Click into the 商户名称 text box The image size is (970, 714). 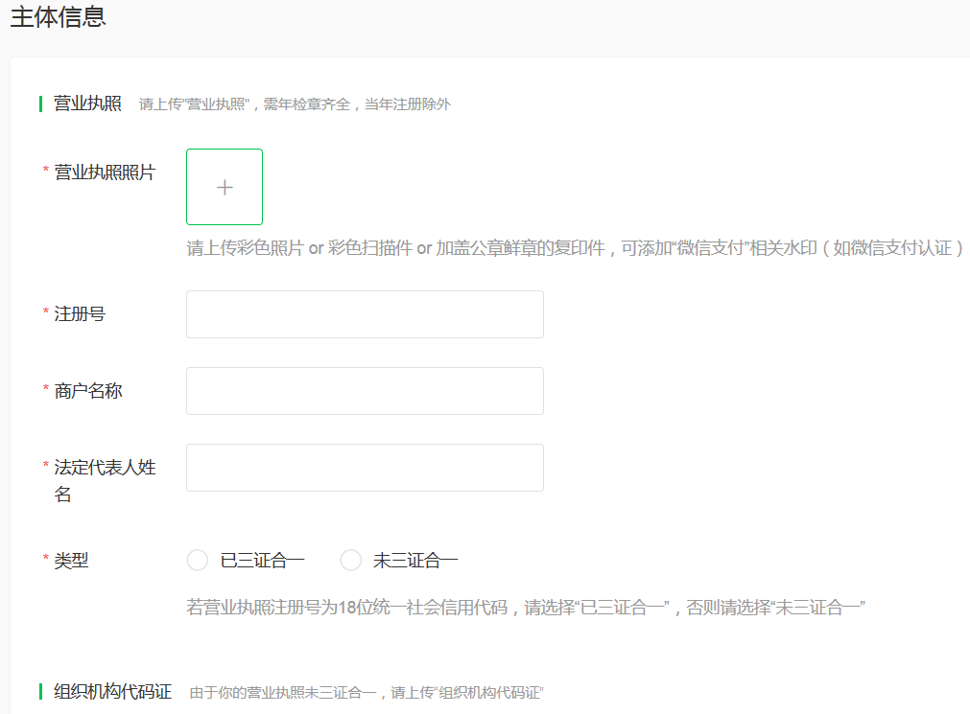click(x=365, y=391)
